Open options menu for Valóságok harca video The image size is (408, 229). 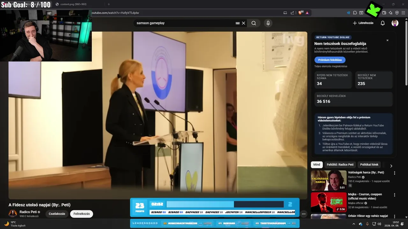[395, 173]
